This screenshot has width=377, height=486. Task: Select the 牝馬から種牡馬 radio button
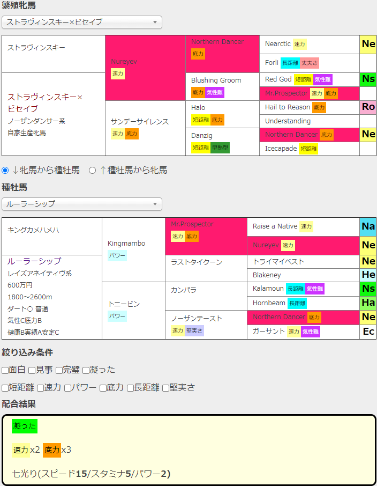point(5,170)
